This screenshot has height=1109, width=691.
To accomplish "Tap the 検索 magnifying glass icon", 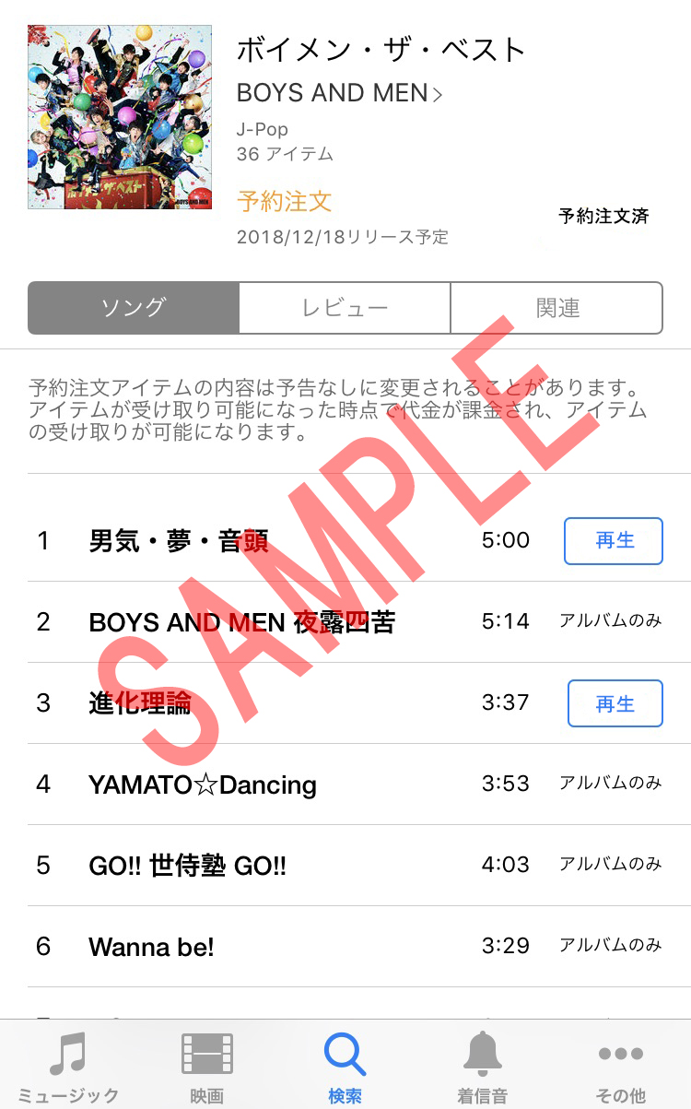I will click(345, 1054).
